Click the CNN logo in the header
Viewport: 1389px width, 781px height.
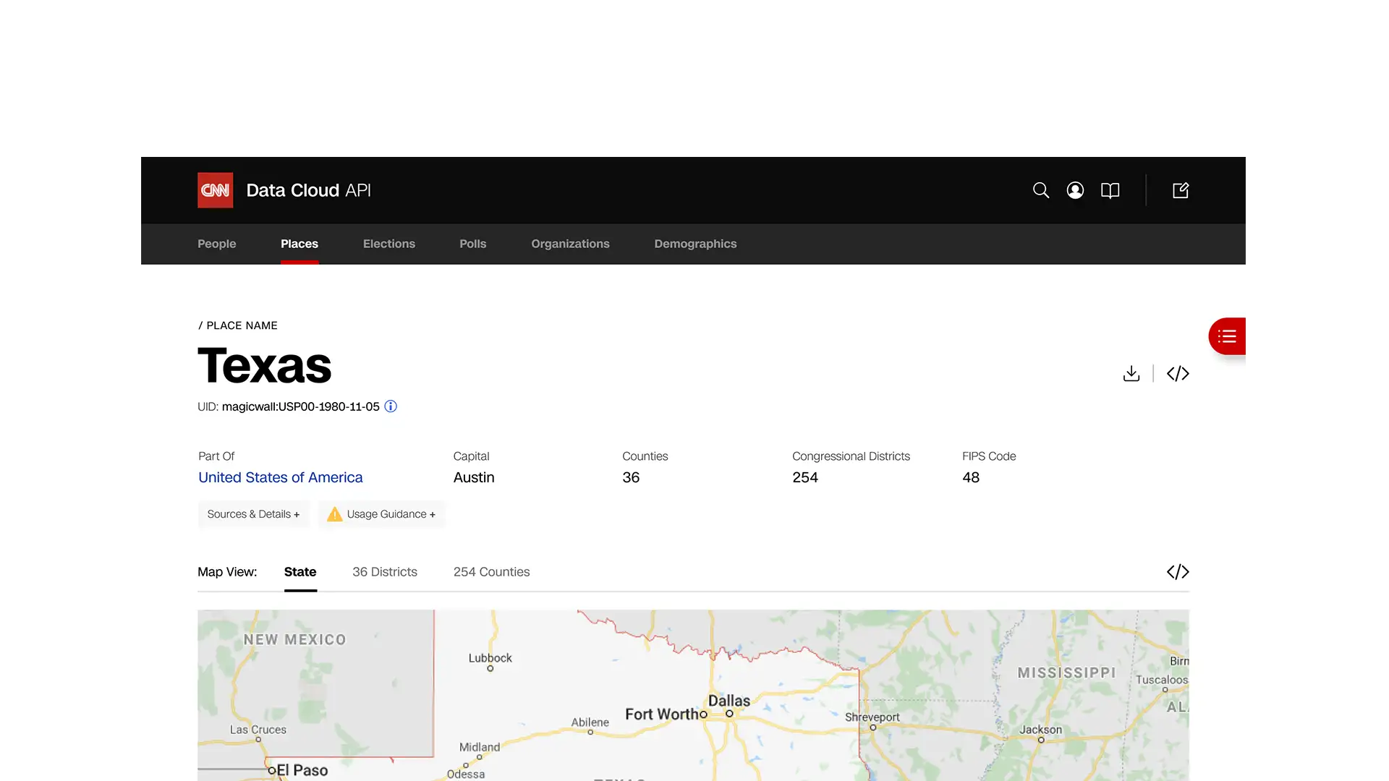click(215, 189)
